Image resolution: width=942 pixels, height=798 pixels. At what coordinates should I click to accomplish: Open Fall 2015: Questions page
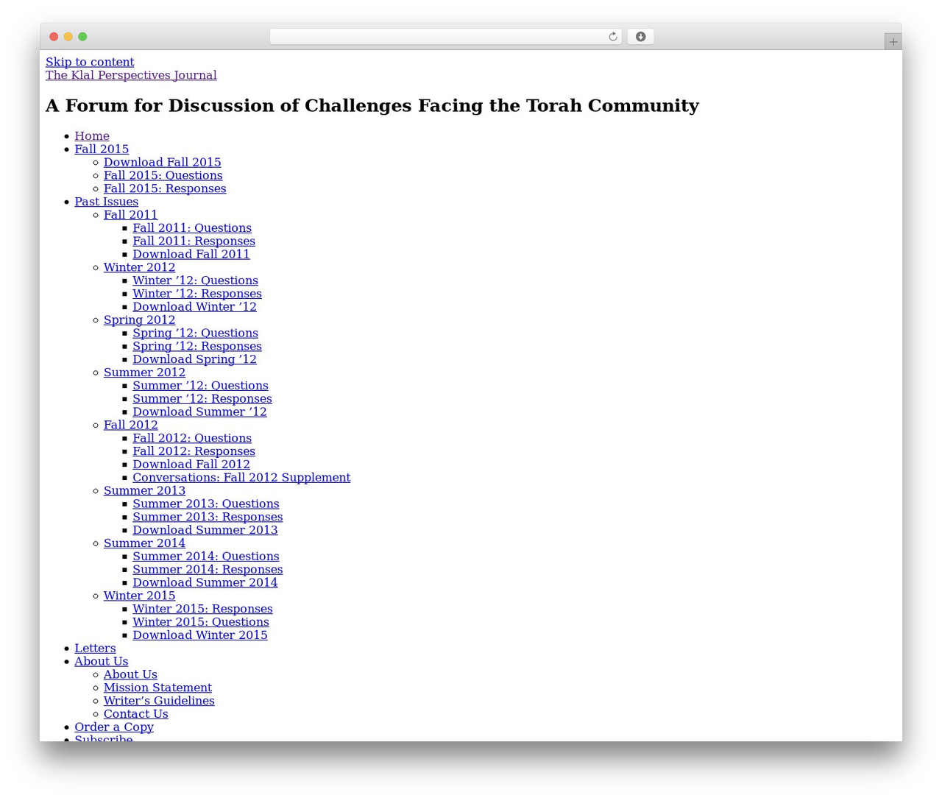(x=163, y=176)
